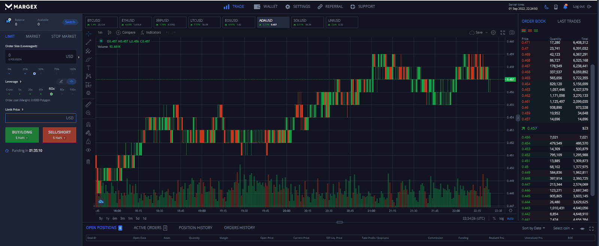Toggle visibility of all drawings eye icon
The height and width of the screenshot is (246, 599).
coord(88,150)
